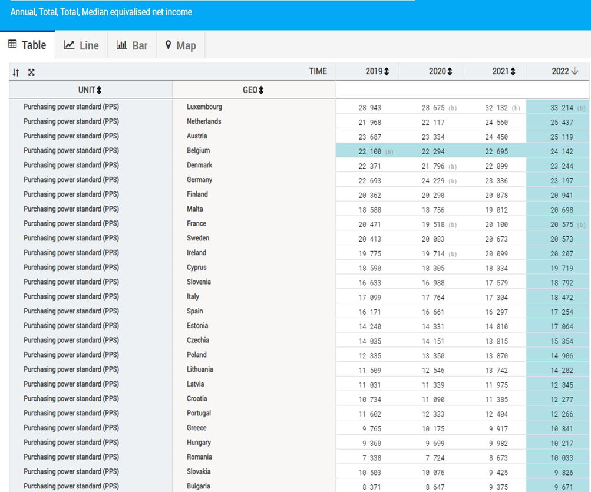
Task: Click the TIME dimension header label
Action: tap(318, 71)
